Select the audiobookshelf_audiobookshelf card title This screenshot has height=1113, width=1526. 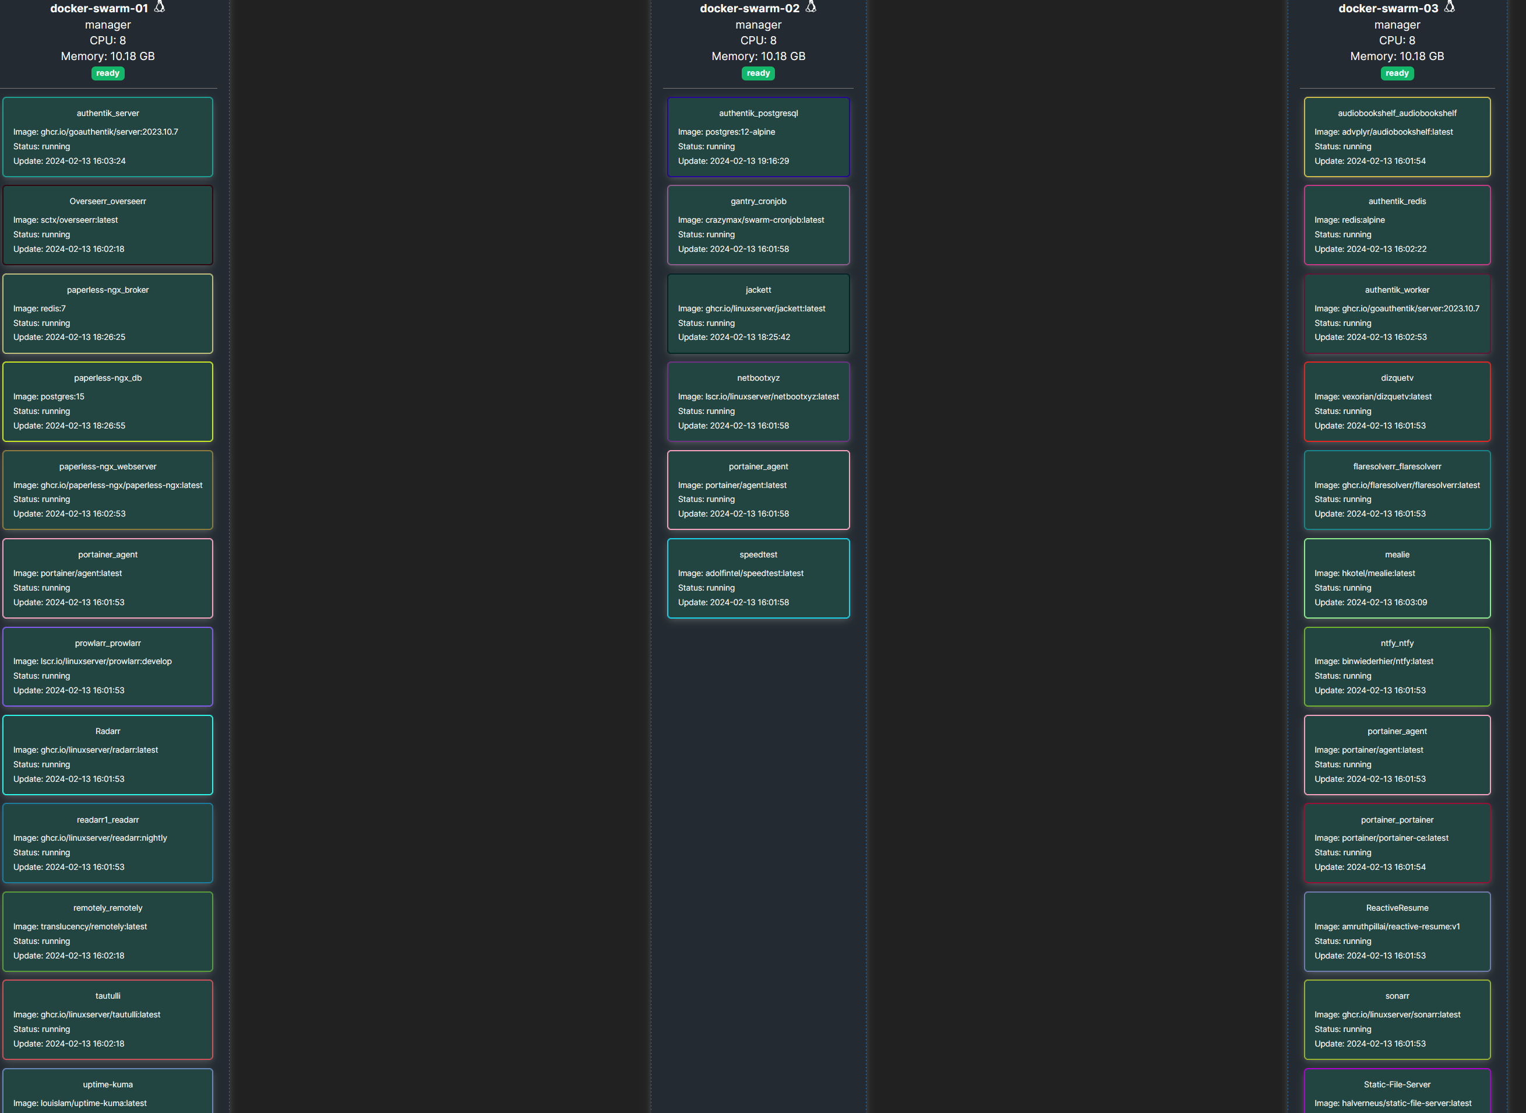[x=1397, y=113]
